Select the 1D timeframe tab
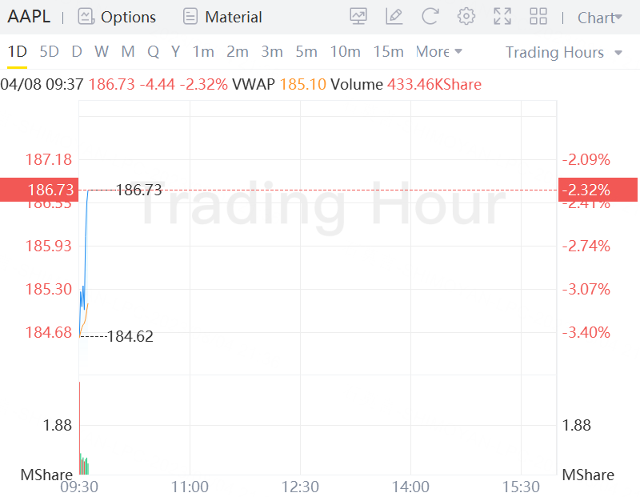Viewport: 640px width, 497px height. click(x=17, y=52)
